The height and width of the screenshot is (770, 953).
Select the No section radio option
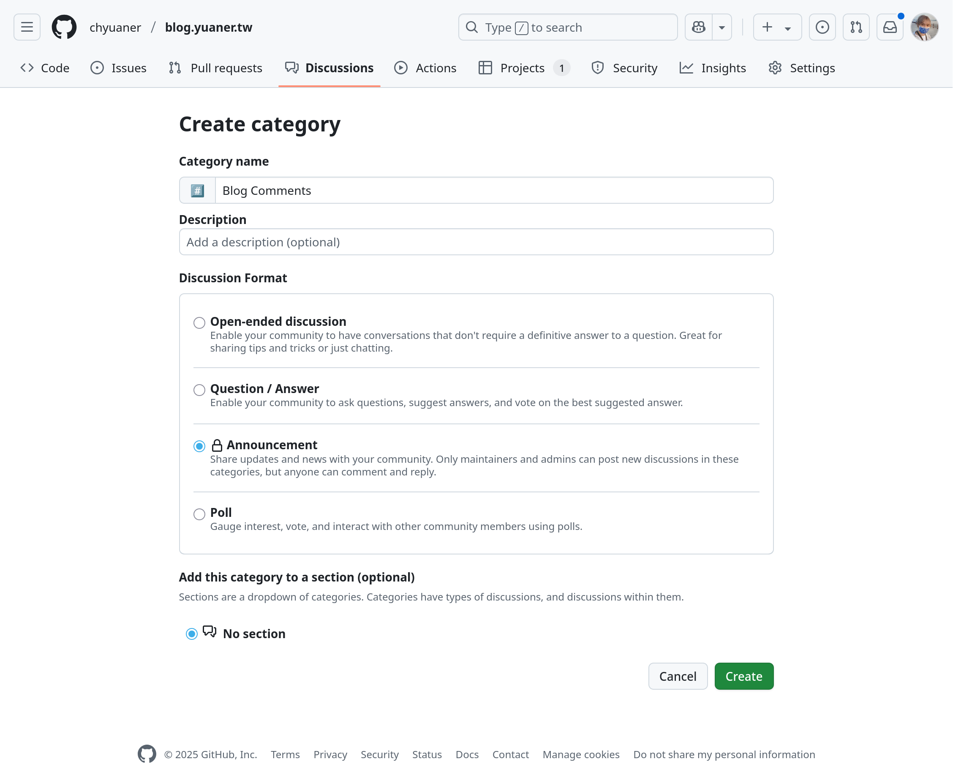(191, 633)
